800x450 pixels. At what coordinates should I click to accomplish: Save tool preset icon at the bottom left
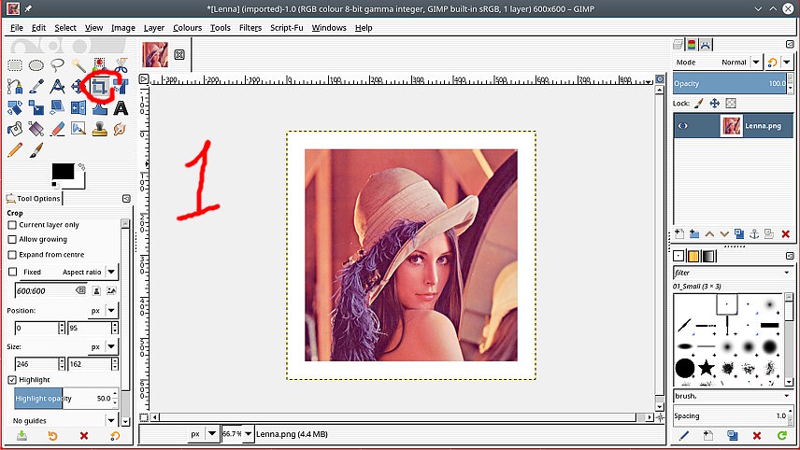pyautogui.click(x=21, y=435)
